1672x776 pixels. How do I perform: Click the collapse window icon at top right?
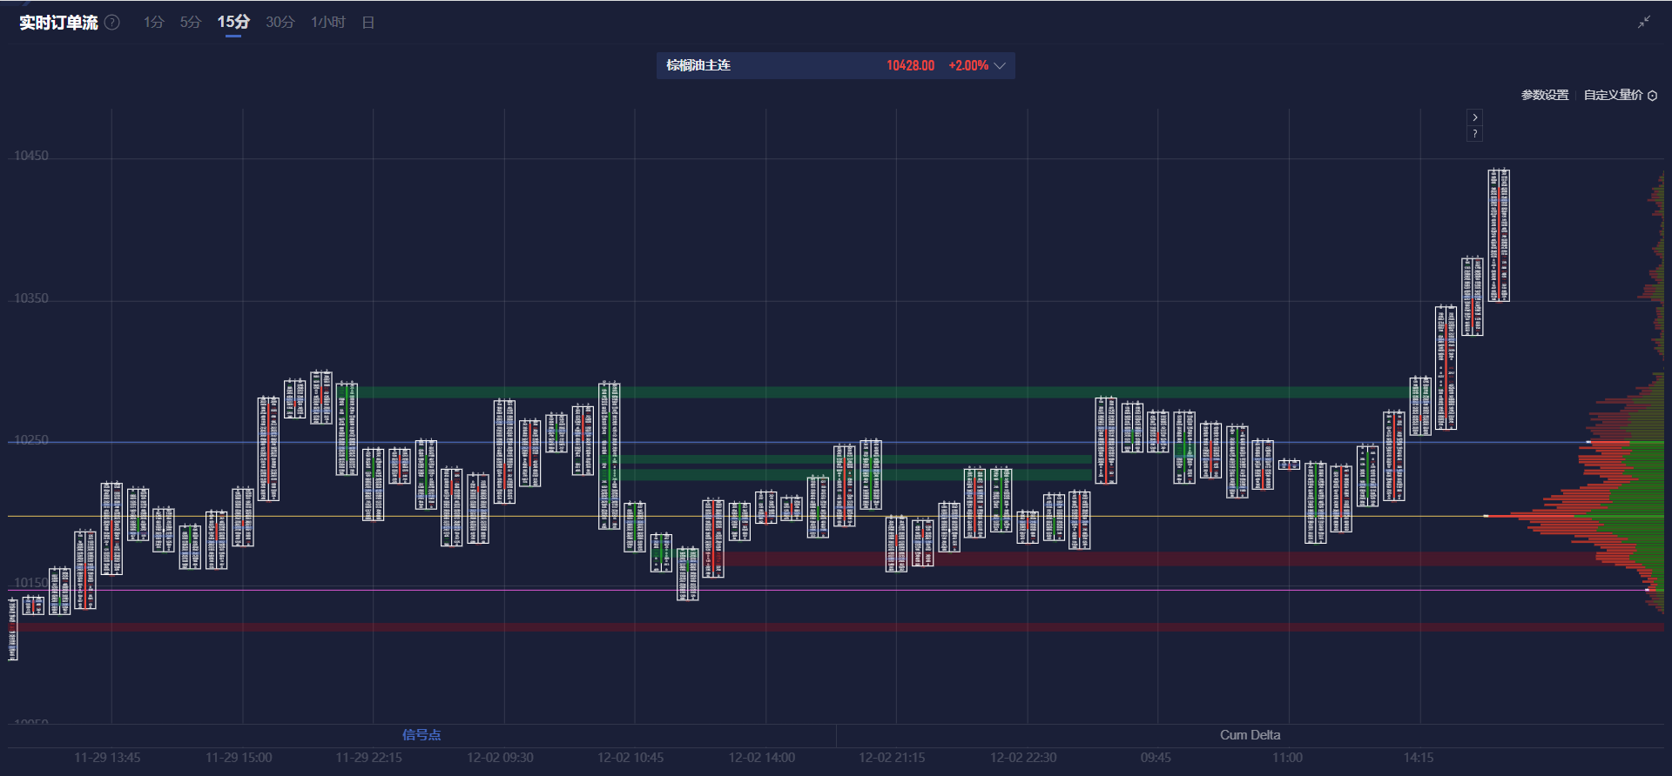pyautogui.click(x=1643, y=23)
